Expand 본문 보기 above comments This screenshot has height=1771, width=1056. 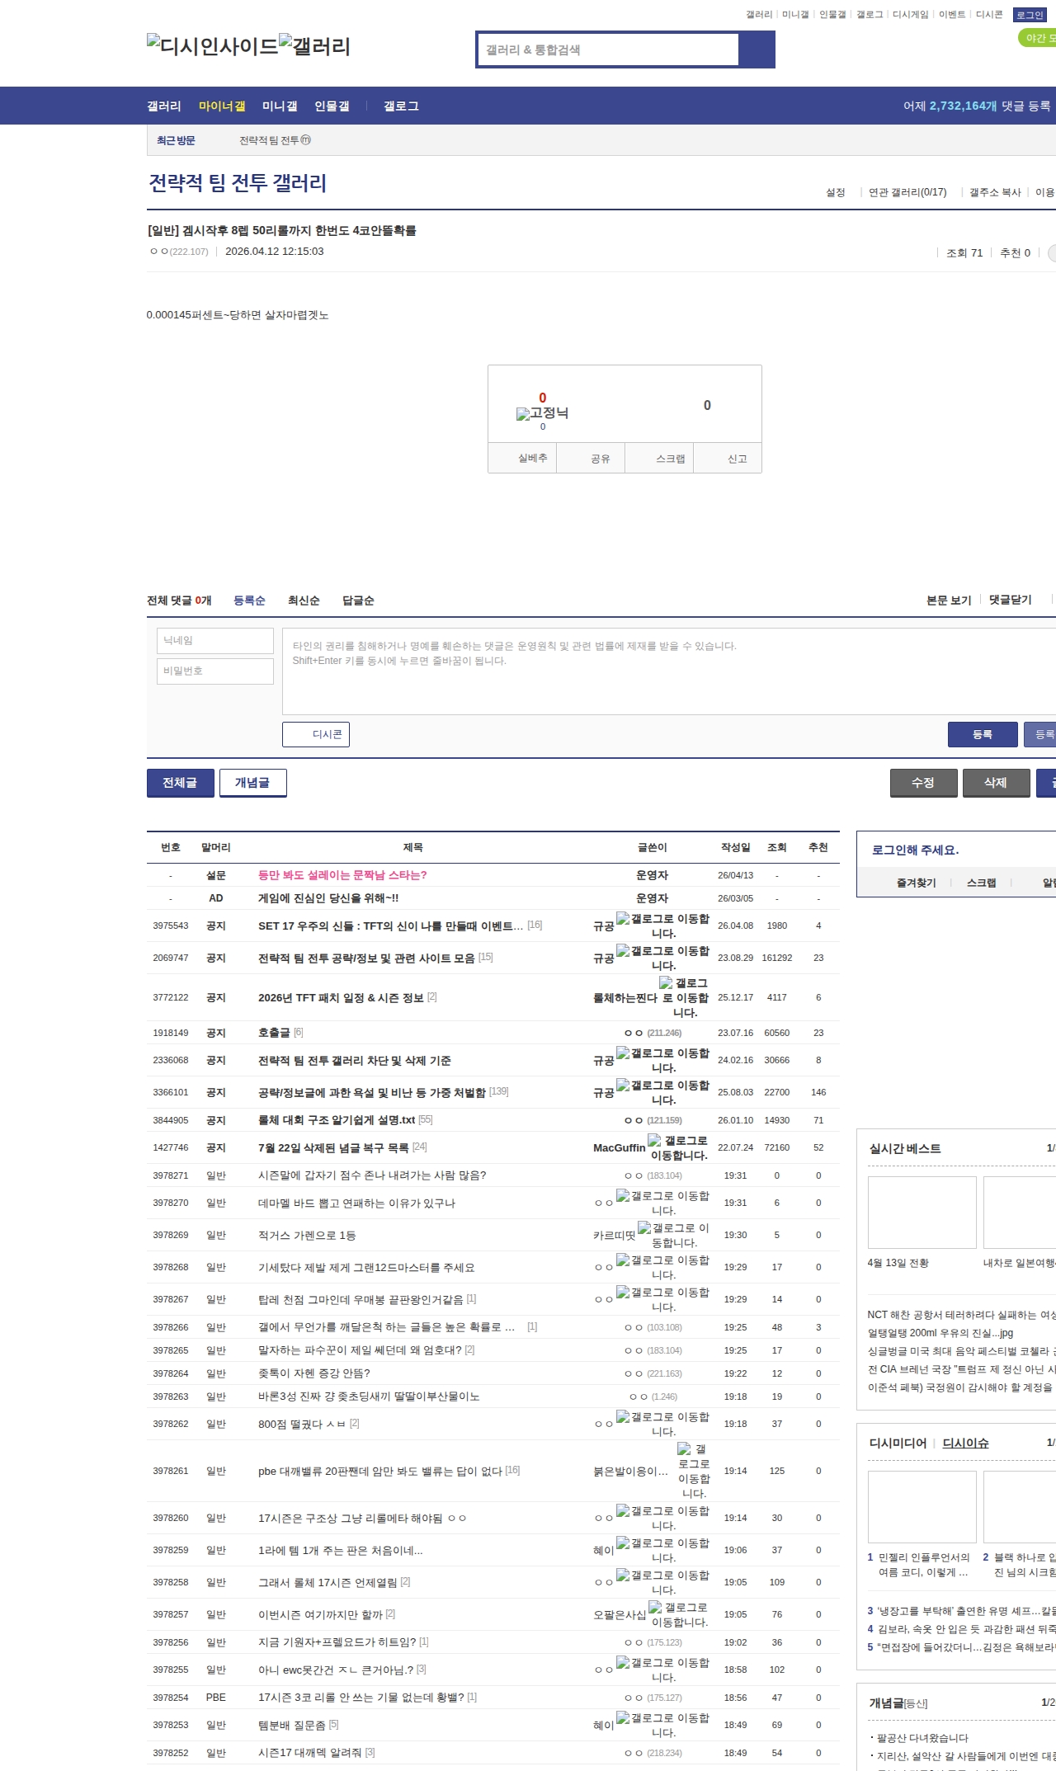pyautogui.click(x=948, y=600)
